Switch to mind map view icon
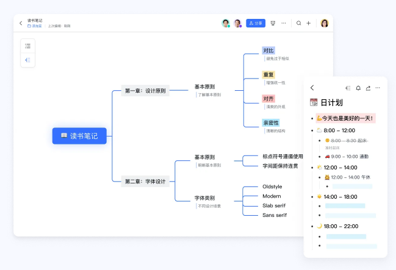The width and height of the screenshot is (396, 270). [28, 60]
